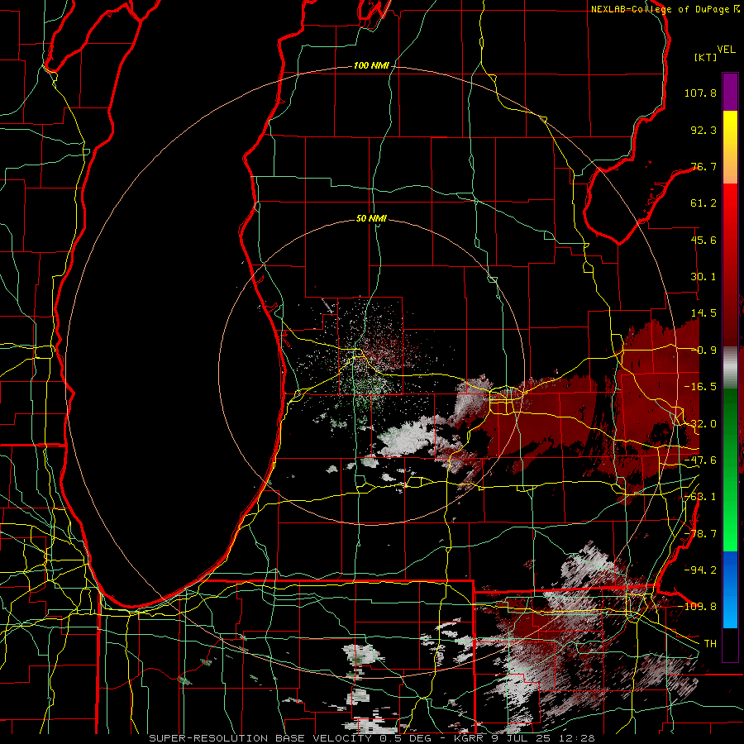Viewport: 744px width, 744px height.
Task: Click the 45.6 velocity scale value
Action: click(703, 240)
